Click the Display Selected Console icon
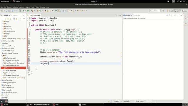The height and width of the screenshot is (106, 188). [169, 15]
